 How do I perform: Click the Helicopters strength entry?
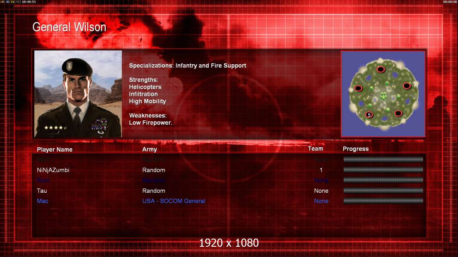(145, 87)
